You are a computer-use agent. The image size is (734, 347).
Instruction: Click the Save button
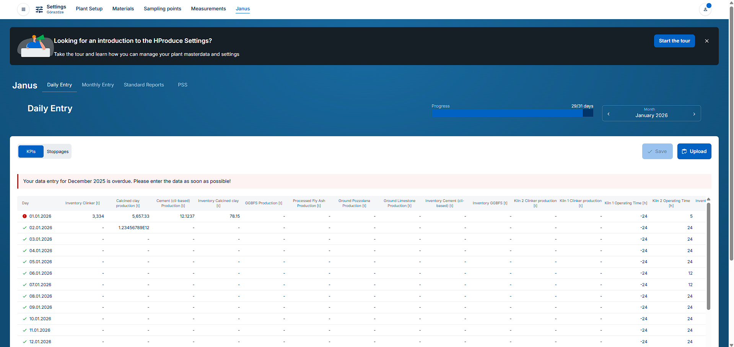click(x=657, y=152)
